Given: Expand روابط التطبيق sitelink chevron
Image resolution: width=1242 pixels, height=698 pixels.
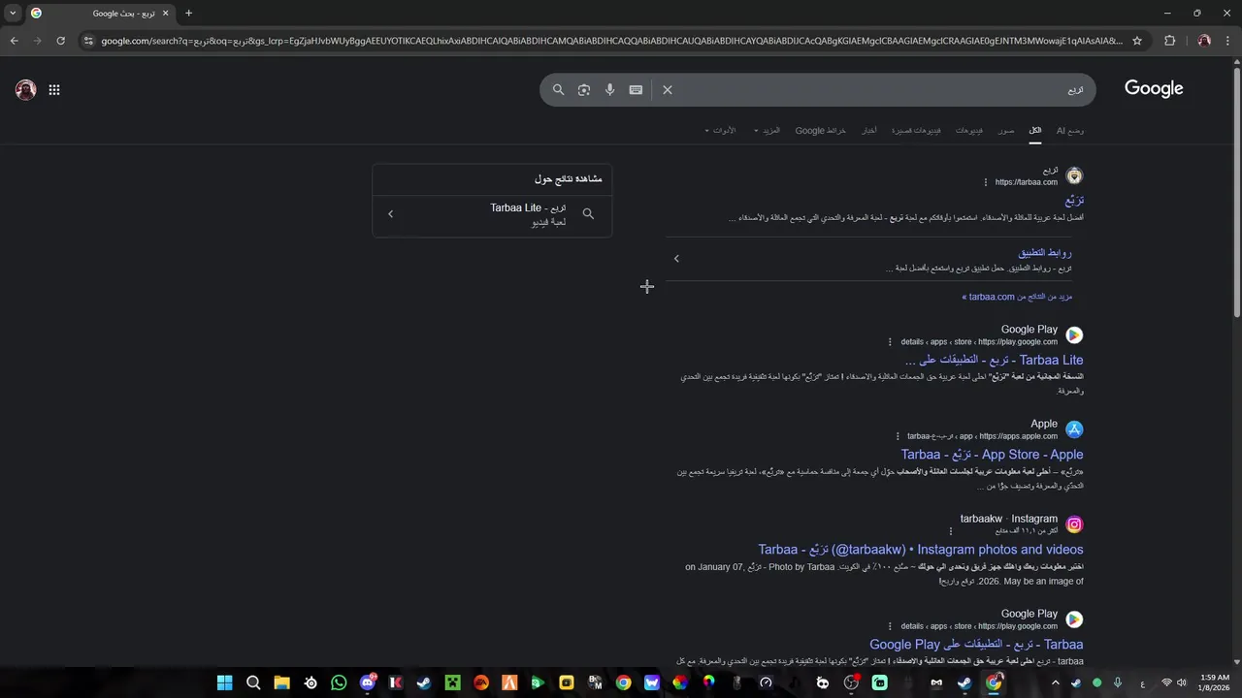Looking at the screenshot, I should point(676,259).
